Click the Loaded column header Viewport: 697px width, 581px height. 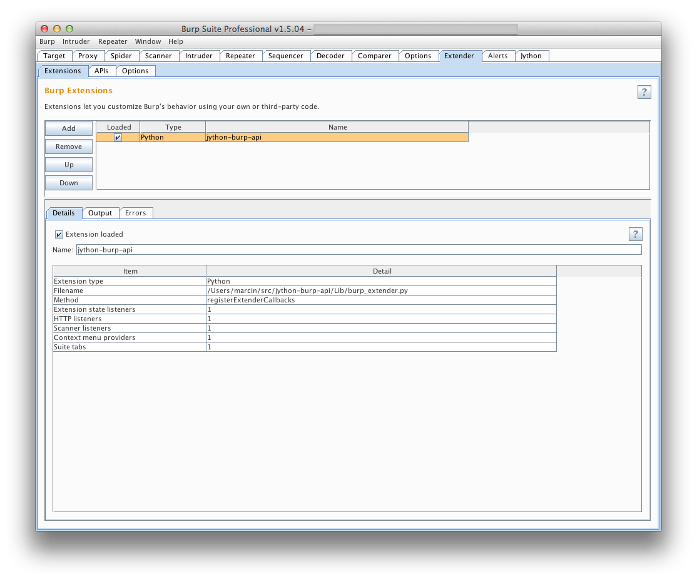coord(118,127)
